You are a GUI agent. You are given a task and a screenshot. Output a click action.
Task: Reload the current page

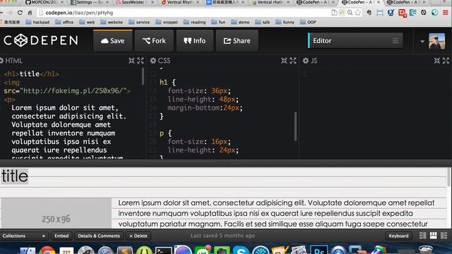click(x=20, y=13)
